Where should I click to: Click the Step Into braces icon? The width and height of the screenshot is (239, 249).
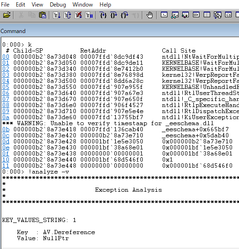pos(103,15)
